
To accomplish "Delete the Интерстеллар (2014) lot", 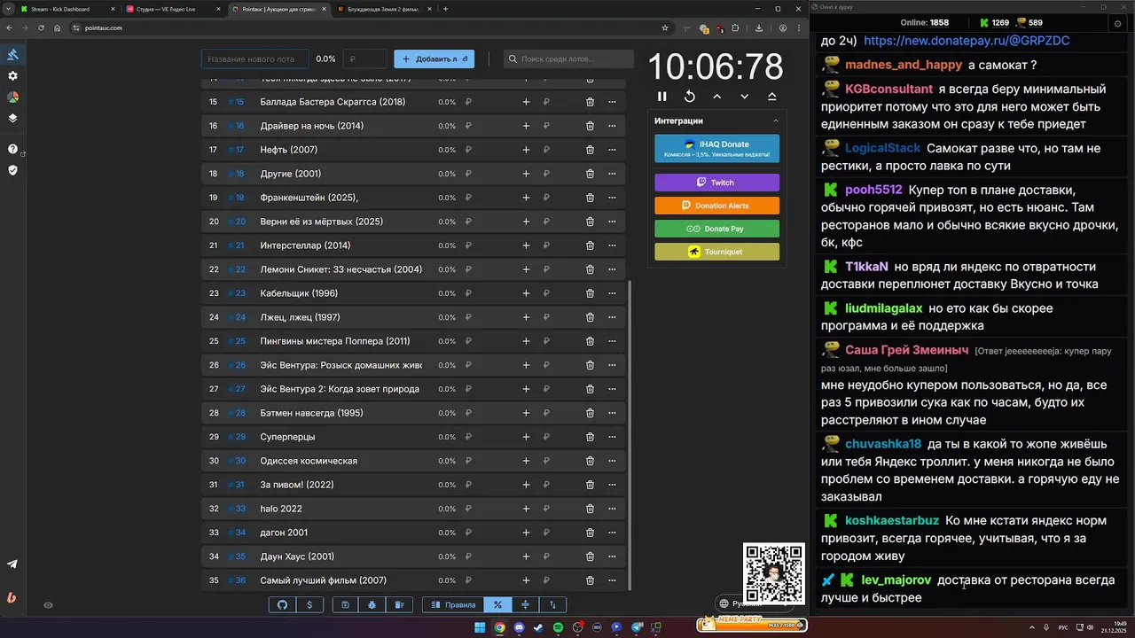I will click(590, 245).
